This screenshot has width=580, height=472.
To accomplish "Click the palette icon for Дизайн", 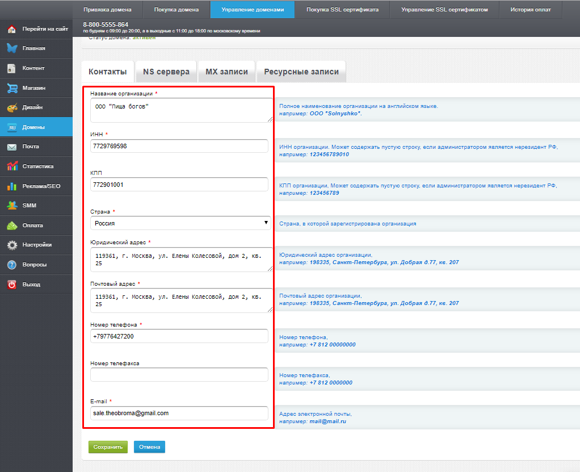I will (x=12, y=107).
